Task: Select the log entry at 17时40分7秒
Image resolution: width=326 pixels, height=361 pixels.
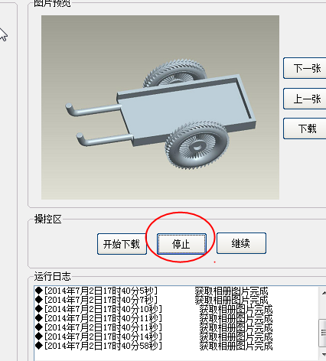Action: click(x=152, y=300)
